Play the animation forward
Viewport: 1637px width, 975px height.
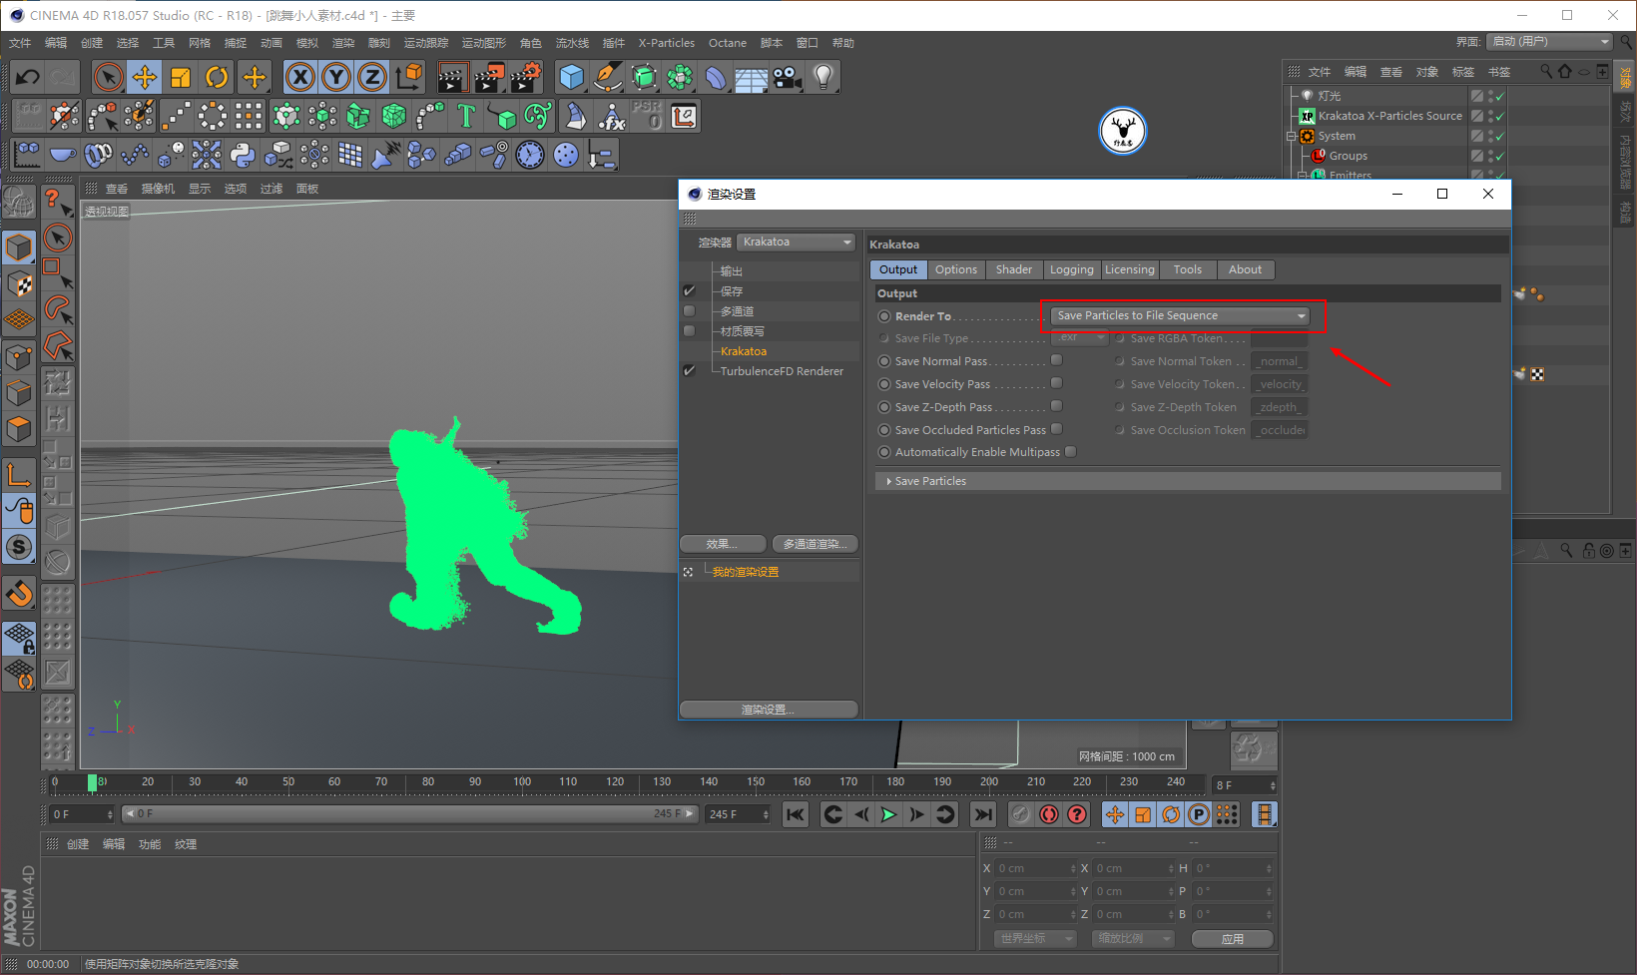[x=888, y=814]
